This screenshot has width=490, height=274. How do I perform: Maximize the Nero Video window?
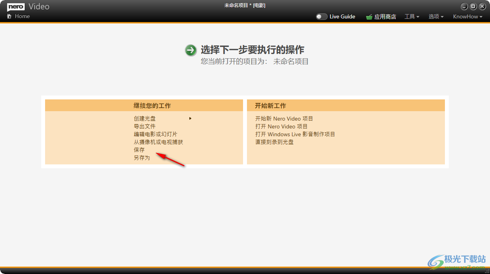473,7
